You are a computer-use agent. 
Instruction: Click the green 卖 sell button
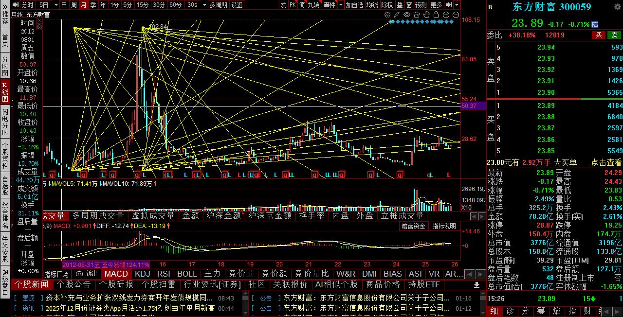[615, 35]
